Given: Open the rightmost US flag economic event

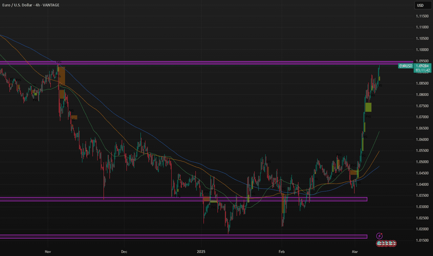Looking at the screenshot, I should click(x=394, y=243).
